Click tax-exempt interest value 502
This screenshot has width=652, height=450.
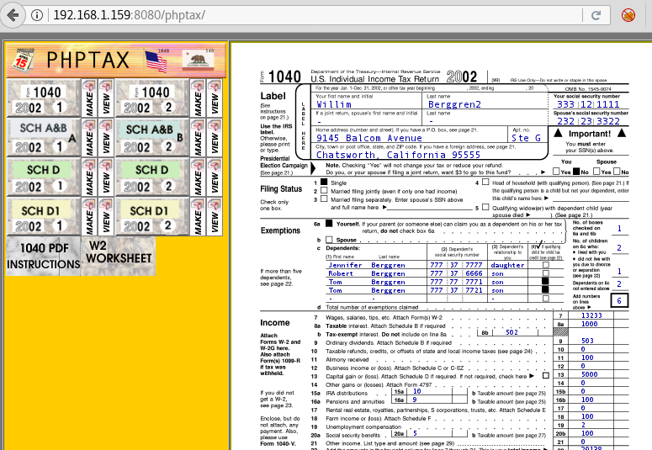pos(512,332)
